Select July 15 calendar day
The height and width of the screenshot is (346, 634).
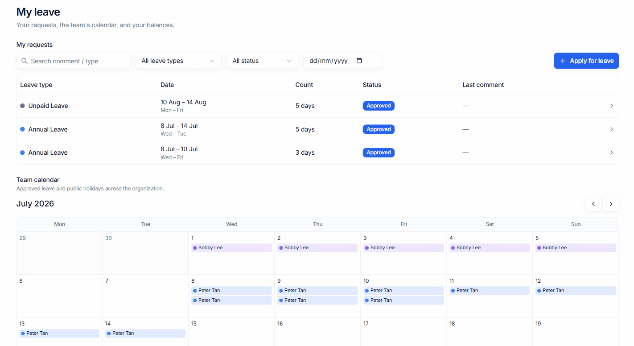tap(231, 332)
